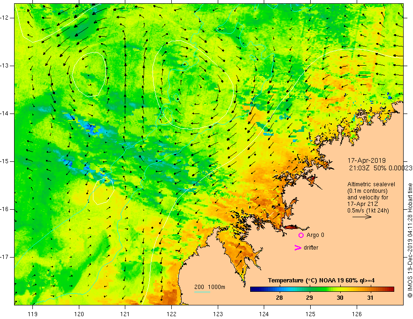Screen dimensions: 413x319
Task: Click the color bar value 30
Action: [x=340, y=298]
